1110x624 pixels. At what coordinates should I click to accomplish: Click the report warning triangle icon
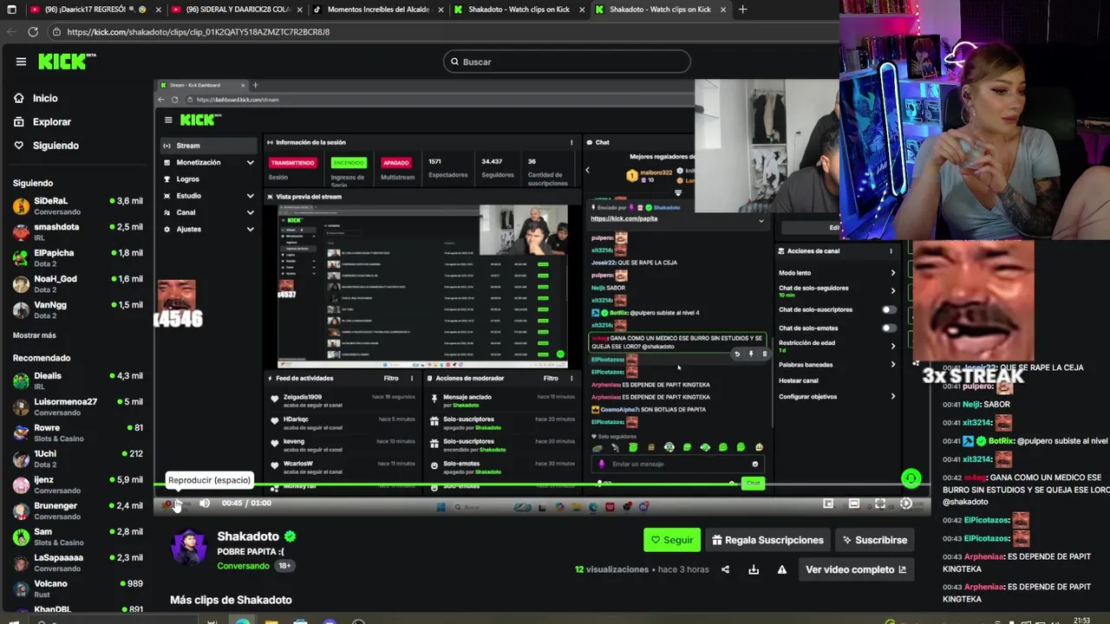click(782, 569)
